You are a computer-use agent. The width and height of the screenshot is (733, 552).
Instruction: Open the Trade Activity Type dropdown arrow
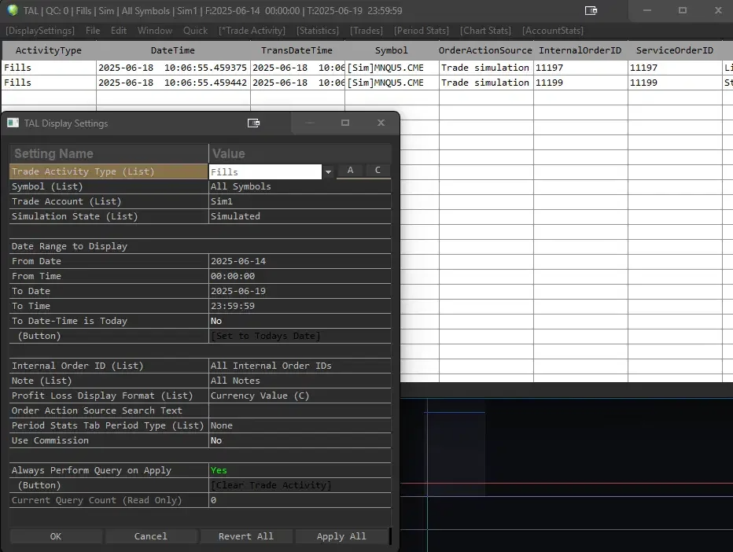click(x=328, y=172)
